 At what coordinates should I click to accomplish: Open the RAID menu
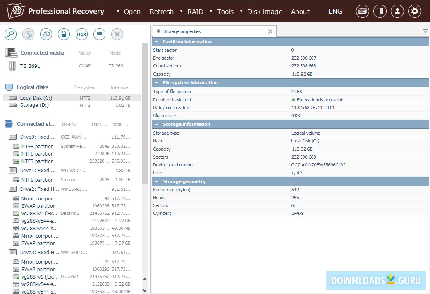tap(195, 12)
